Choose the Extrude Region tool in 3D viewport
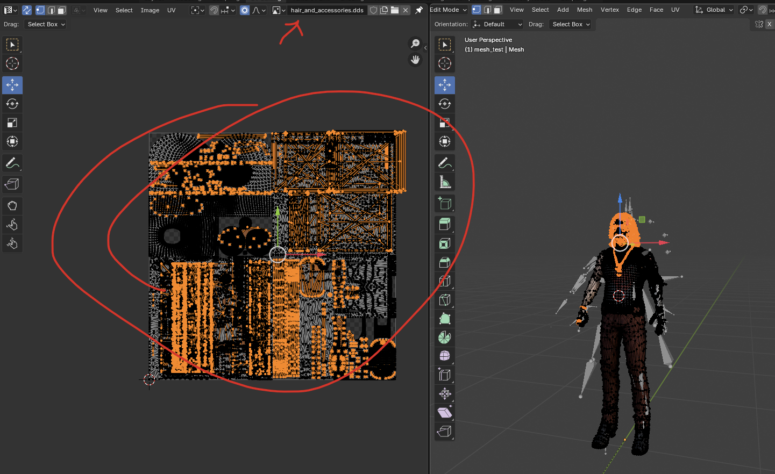This screenshot has height=474, width=775. pyautogui.click(x=445, y=225)
